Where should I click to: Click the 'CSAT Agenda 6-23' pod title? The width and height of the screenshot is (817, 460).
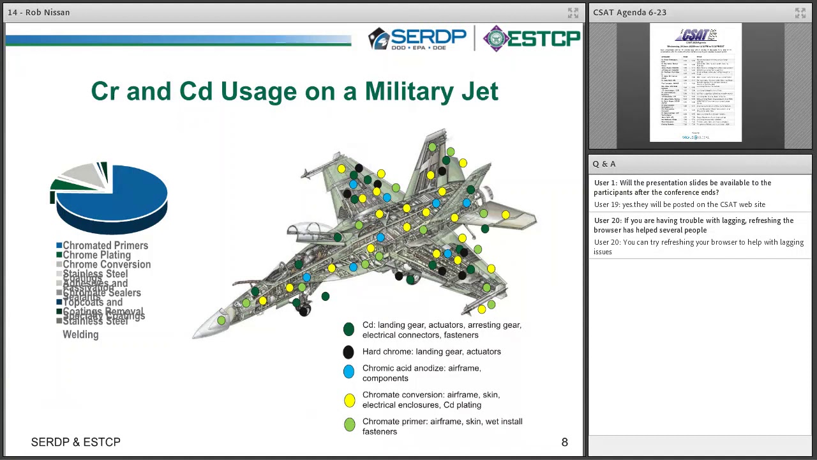[629, 13]
